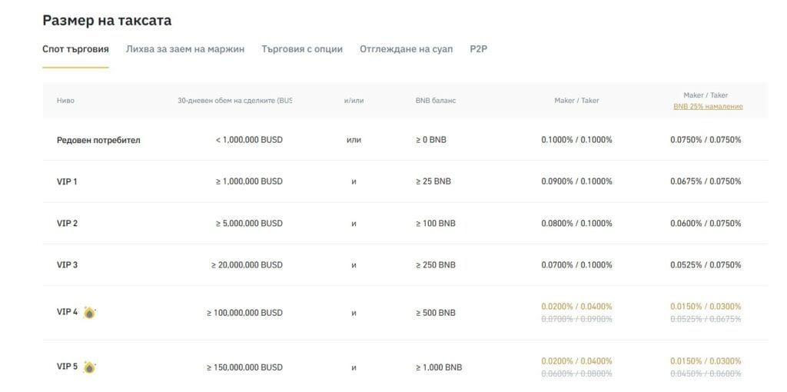The image size is (787, 392).
Task: Click the или cell in Редовен потребител row
Action: pos(354,140)
